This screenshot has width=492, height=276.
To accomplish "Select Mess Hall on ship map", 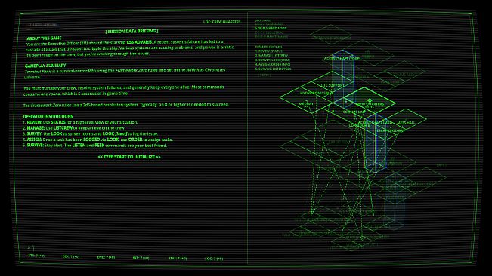I will [407, 123].
